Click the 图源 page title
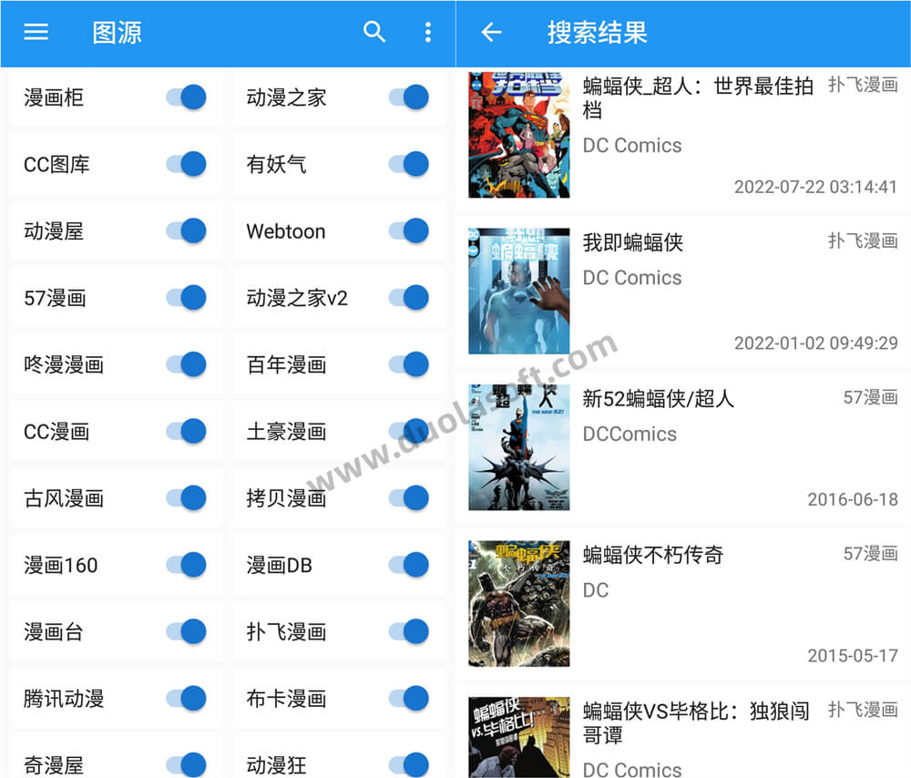The height and width of the screenshot is (778, 911). (117, 33)
